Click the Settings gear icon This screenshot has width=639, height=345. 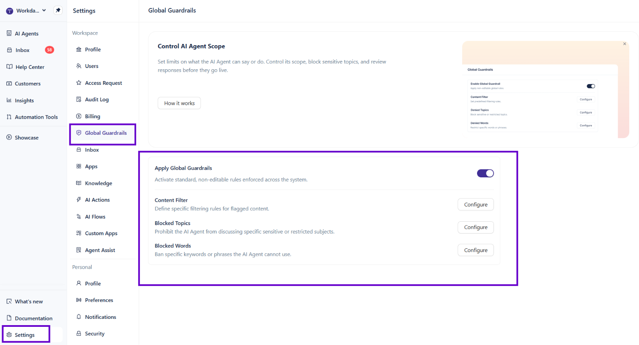[9, 335]
